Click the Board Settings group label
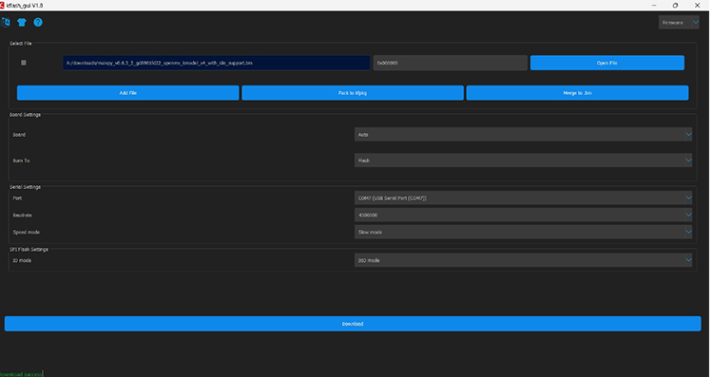713x377 pixels. pos(26,115)
